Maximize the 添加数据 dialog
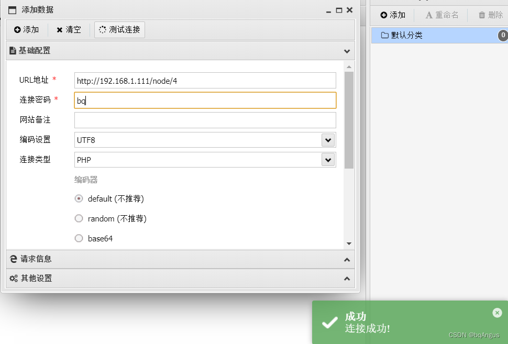508x344 pixels. (339, 10)
